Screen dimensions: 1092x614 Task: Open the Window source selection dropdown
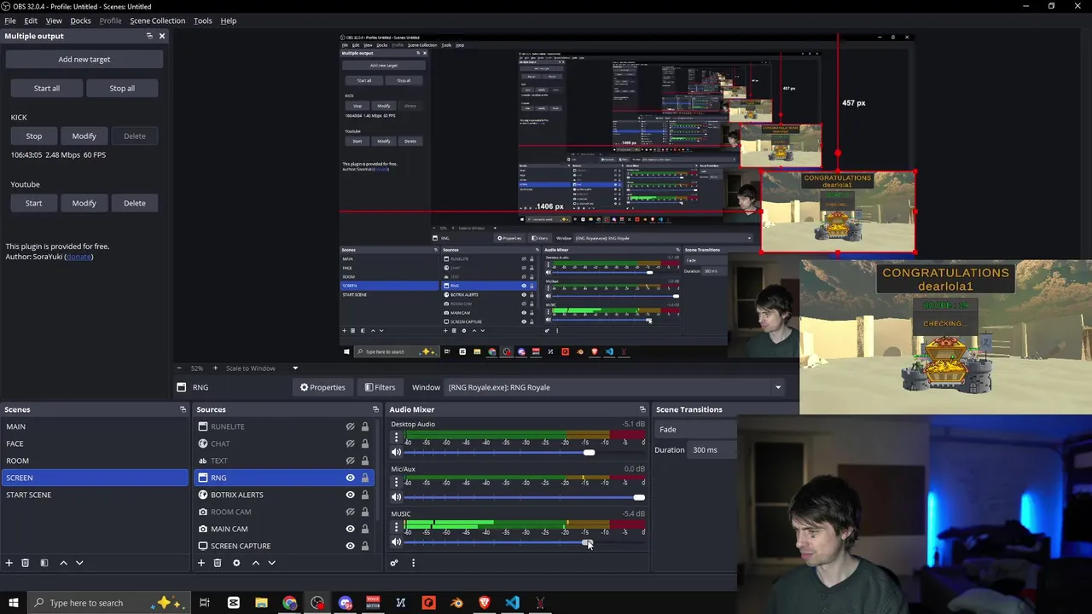click(x=614, y=387)
